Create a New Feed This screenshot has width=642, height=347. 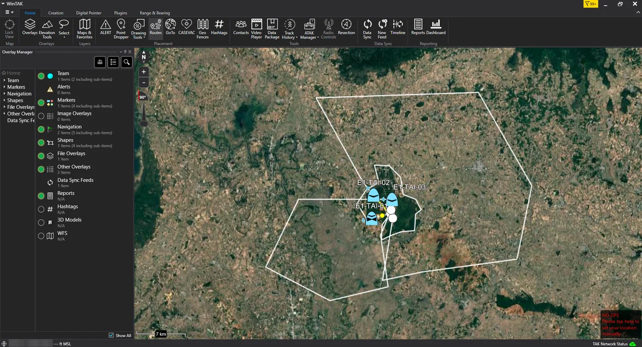382,29
